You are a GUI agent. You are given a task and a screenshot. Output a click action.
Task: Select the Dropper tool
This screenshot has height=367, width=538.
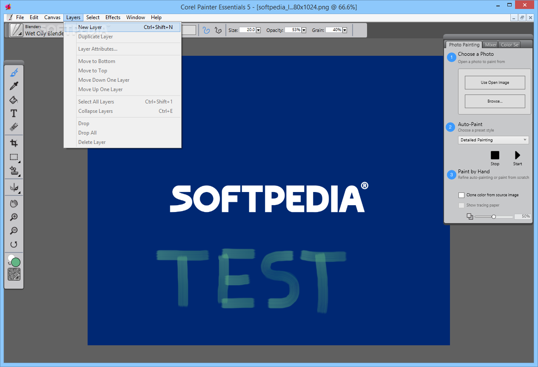pos(14,86)
